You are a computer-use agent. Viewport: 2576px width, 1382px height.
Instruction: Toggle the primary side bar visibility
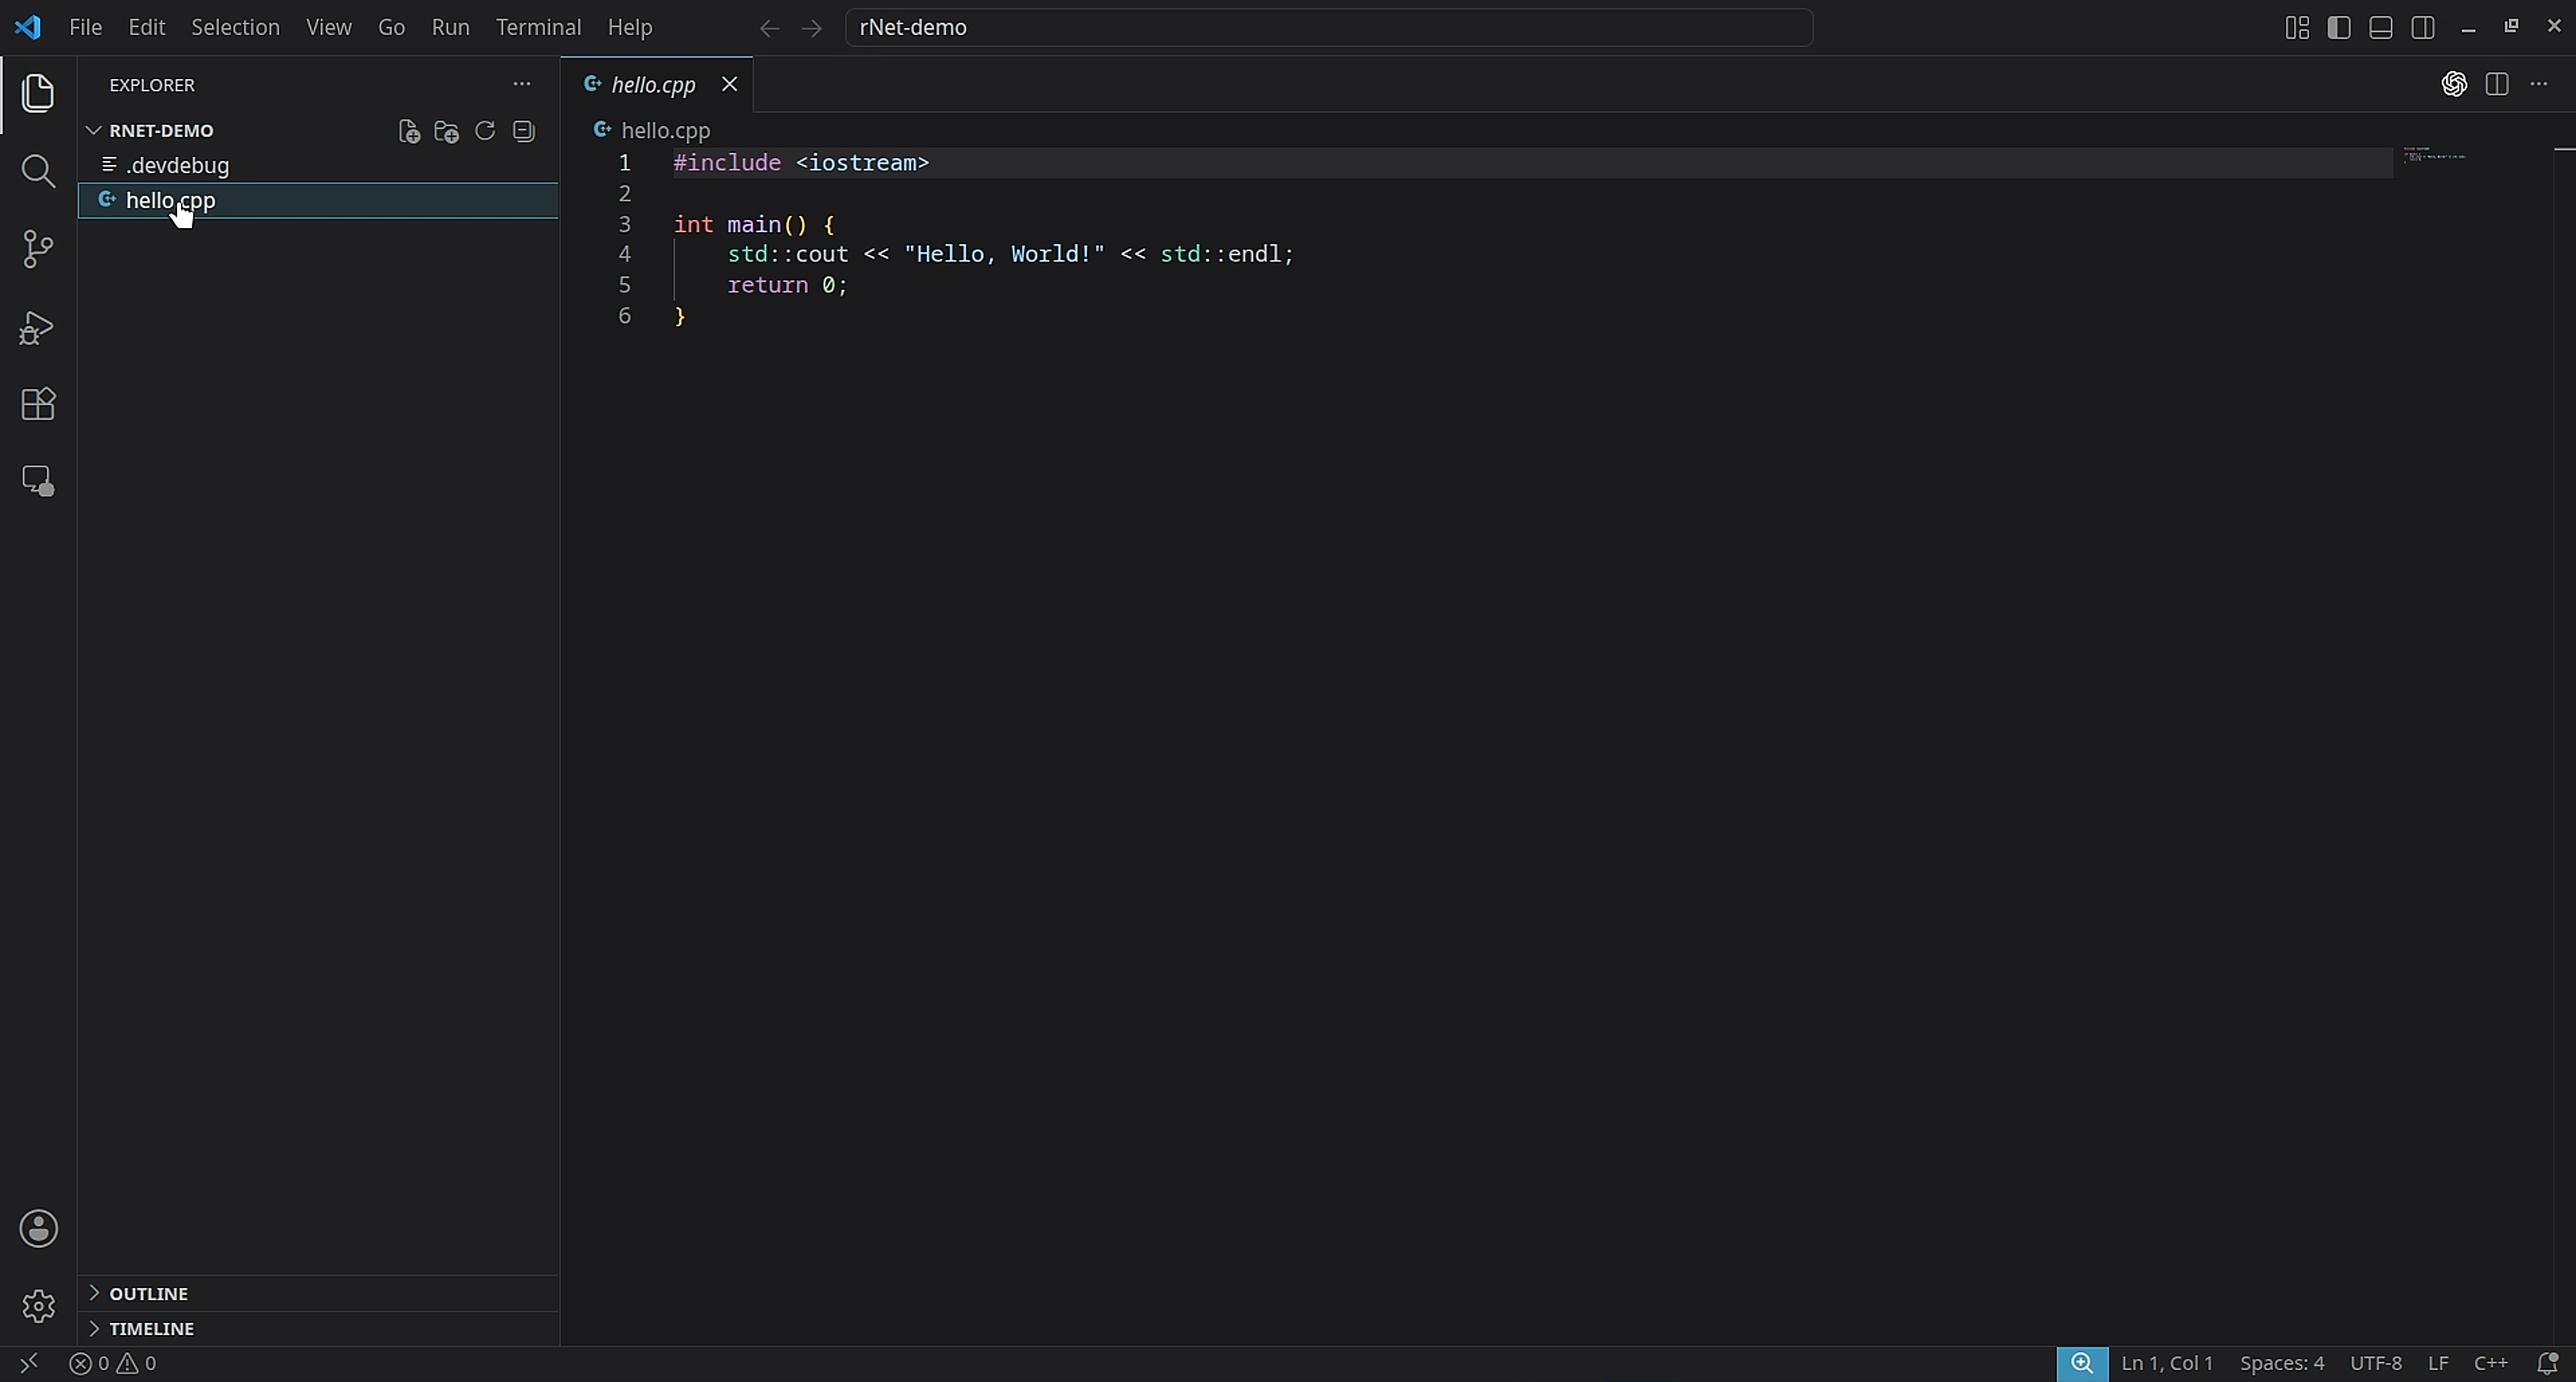(x=2339, y=27)
